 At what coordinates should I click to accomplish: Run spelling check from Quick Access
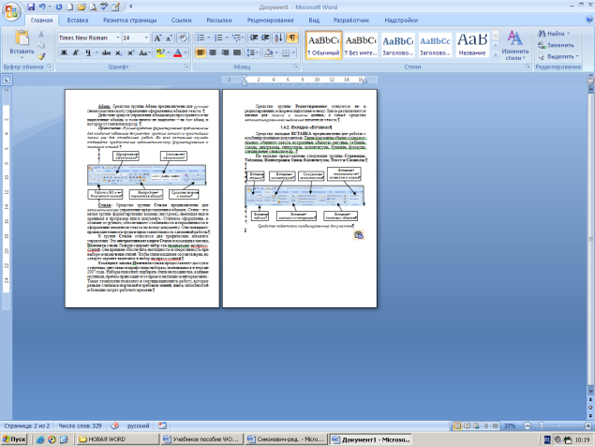(x=104, y=7)
